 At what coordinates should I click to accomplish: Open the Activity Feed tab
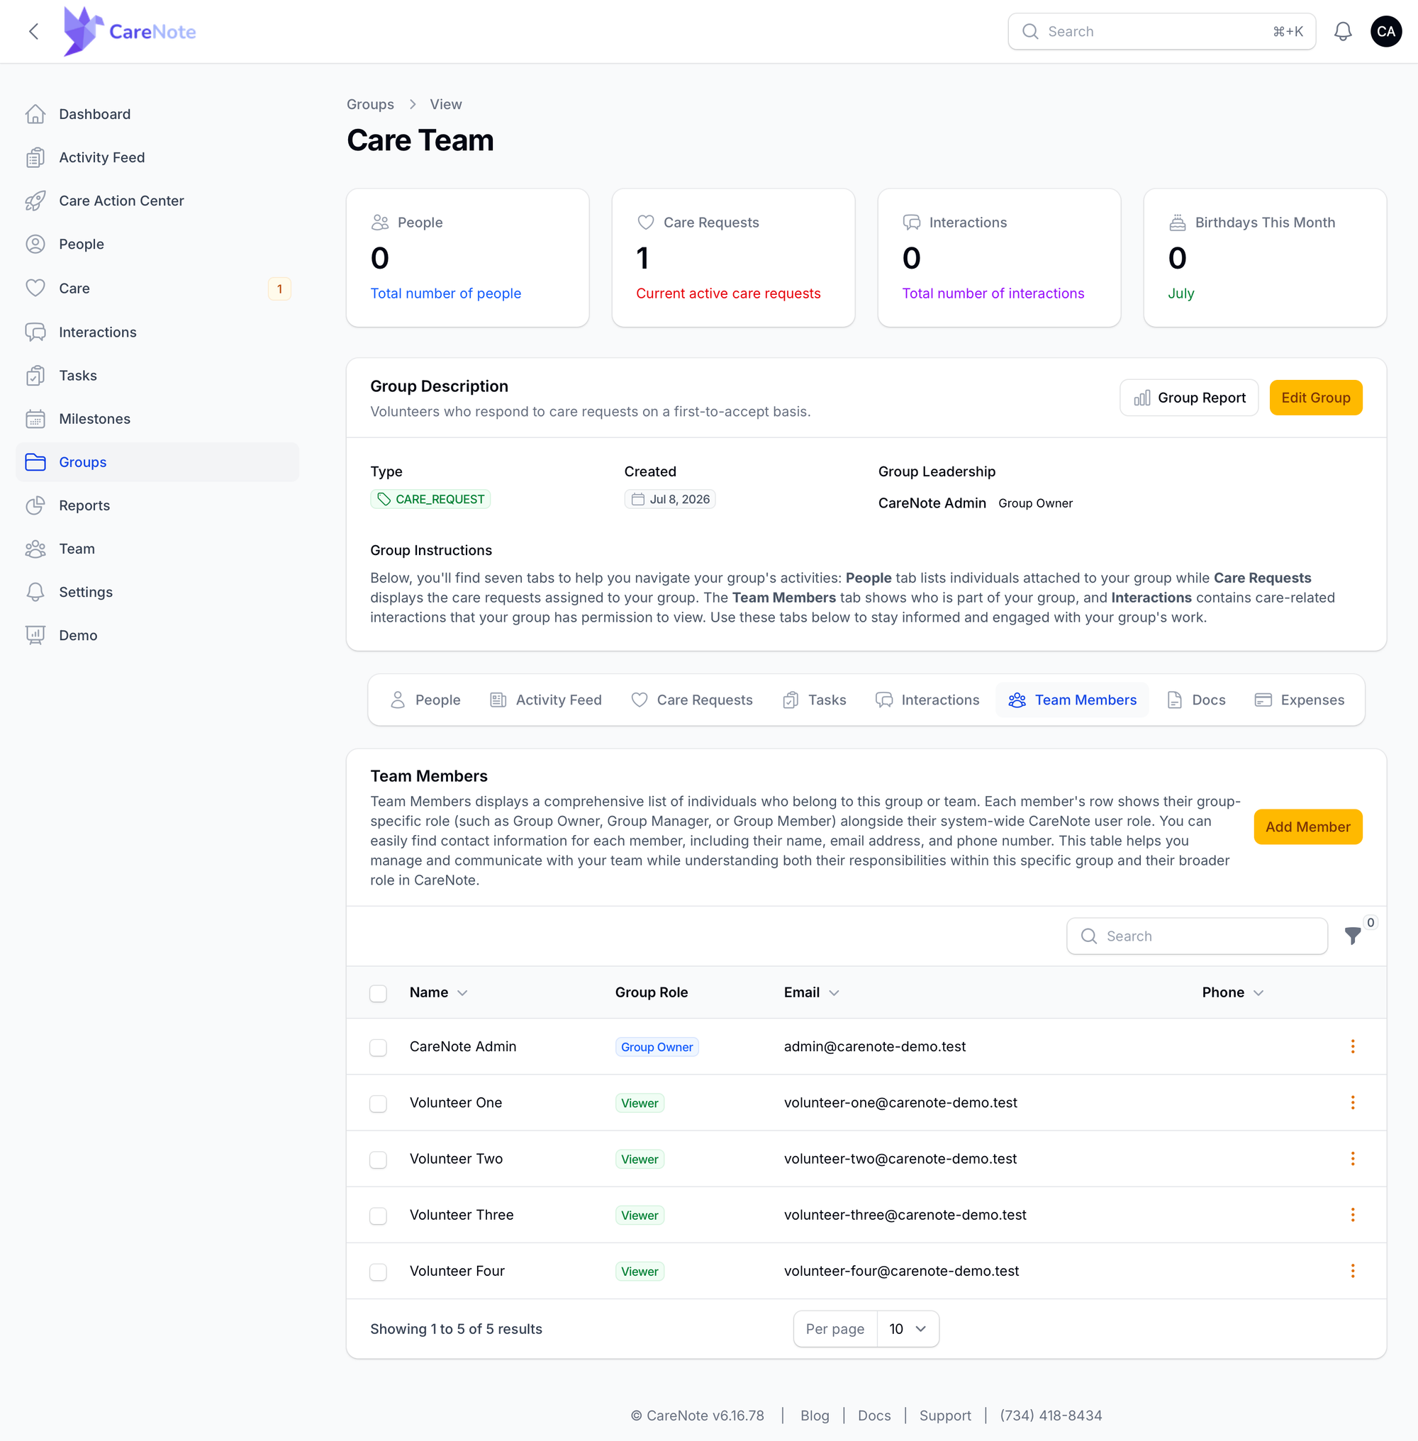[x=546, y=700]
